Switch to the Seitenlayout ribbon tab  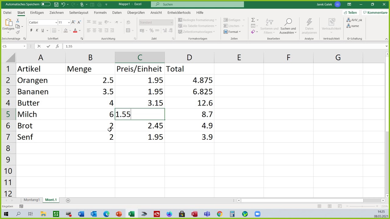(x=79, y=13)
